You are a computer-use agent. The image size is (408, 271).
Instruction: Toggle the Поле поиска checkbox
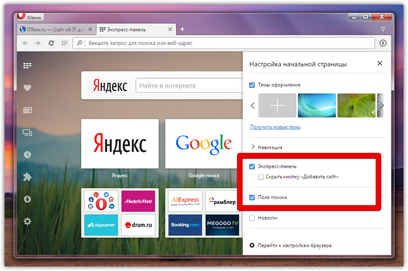[x=252, y=197]
